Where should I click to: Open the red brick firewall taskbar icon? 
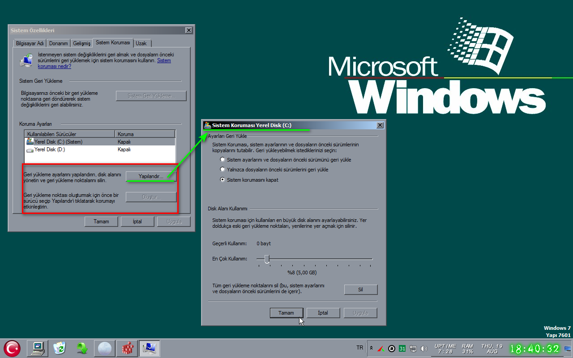127,348
